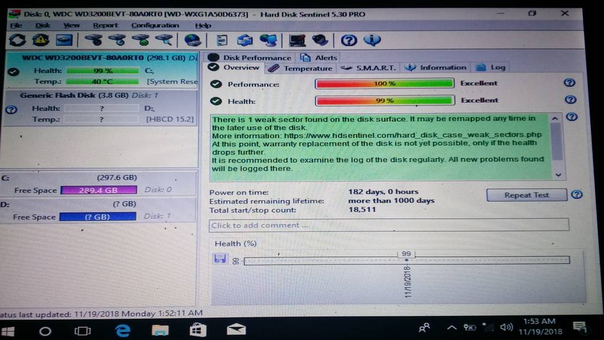
Task: Click the help icon beside Health rating
Action: 570,100
